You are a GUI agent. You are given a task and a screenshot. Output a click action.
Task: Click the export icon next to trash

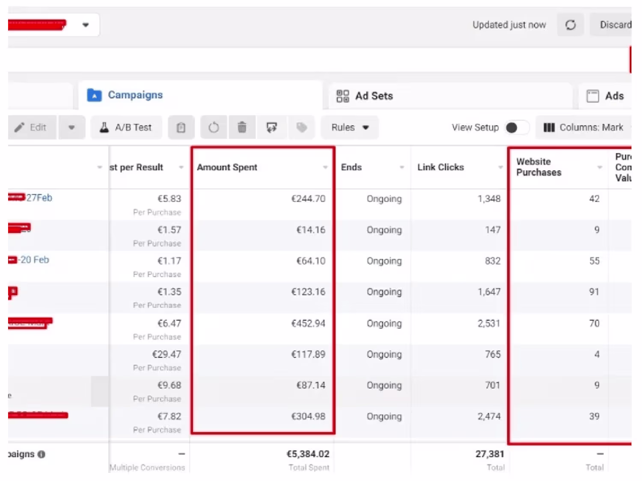tap(272, 127)
